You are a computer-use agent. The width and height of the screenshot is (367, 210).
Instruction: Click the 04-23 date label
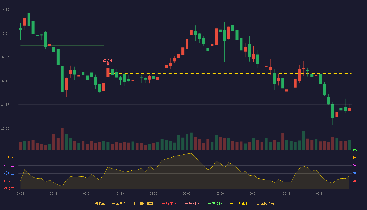tap(153, 193)
